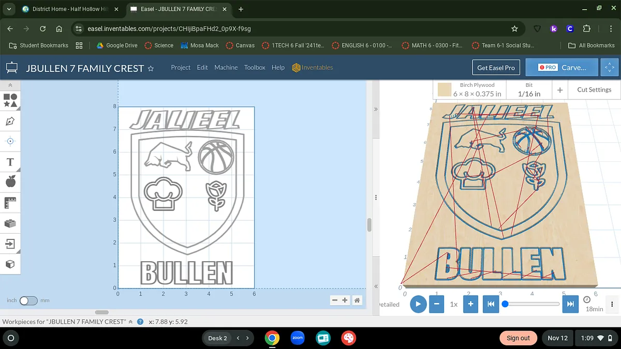Viewport: 621px width, 349px height.
Task: Select the drill point target tool
Action: 10,141
